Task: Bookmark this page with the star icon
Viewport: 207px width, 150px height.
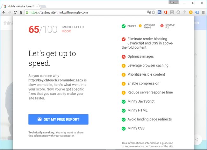Action: click(x=153, y=12)
